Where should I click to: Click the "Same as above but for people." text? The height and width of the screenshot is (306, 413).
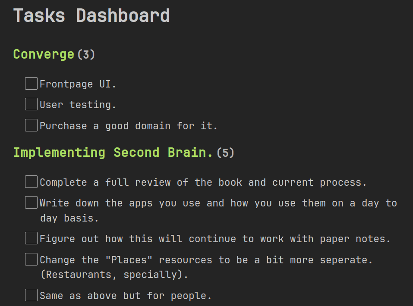[x=126, y=296]
